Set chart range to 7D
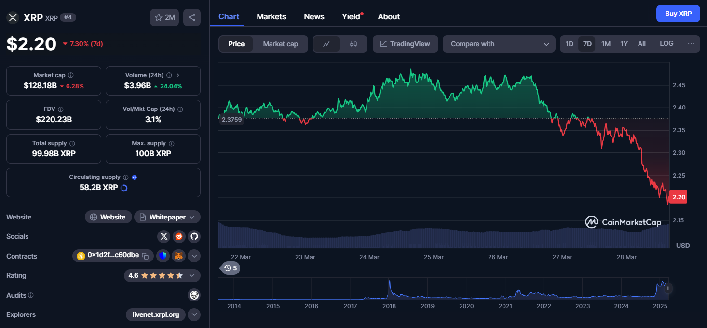This screenshot has width=707, height=328. point(587,44)
